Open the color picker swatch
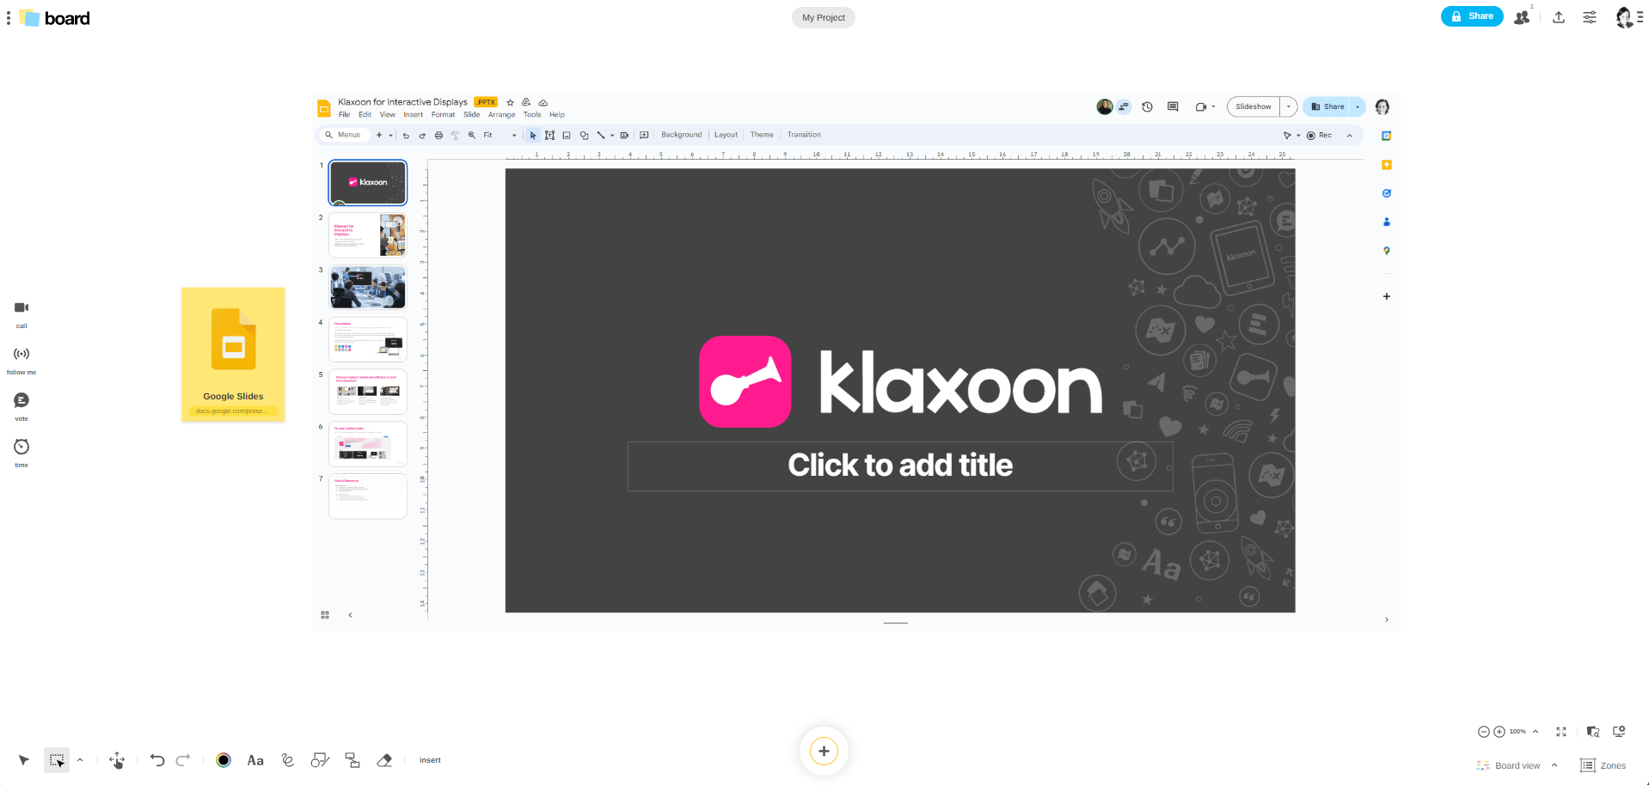Viewport: 1649px width, 785px height. coord(224,760)
